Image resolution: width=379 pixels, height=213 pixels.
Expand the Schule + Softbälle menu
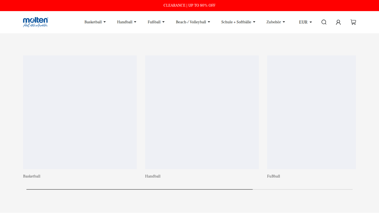[238, 22]
